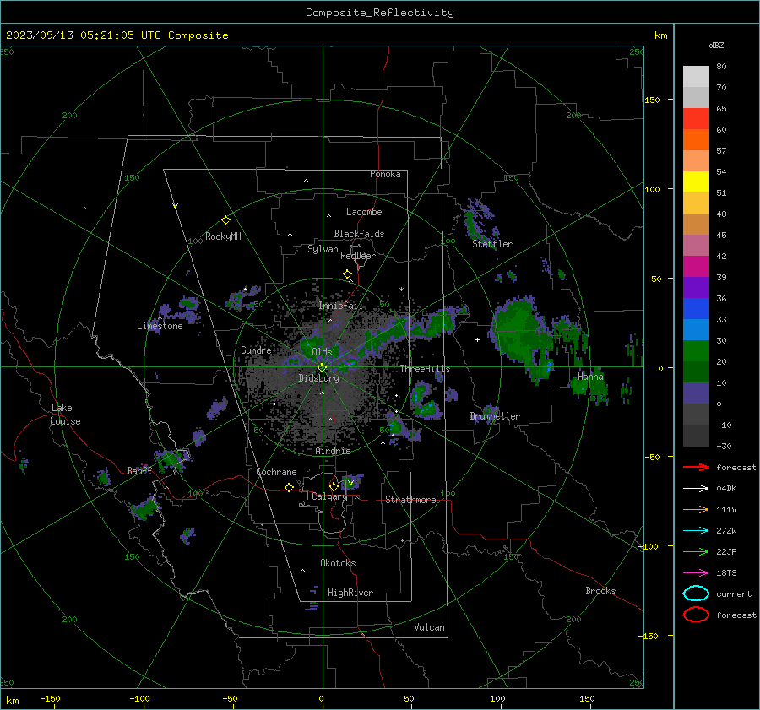Click the red forecast ellipse icon
The image size is (760, 710).
(x=696, y=615)
